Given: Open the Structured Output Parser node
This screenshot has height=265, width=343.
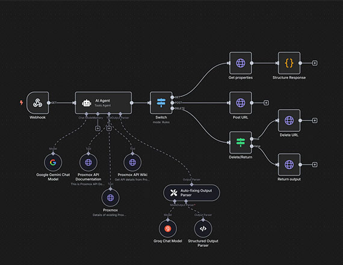Looking at the screenshot, I should [203, 229].
